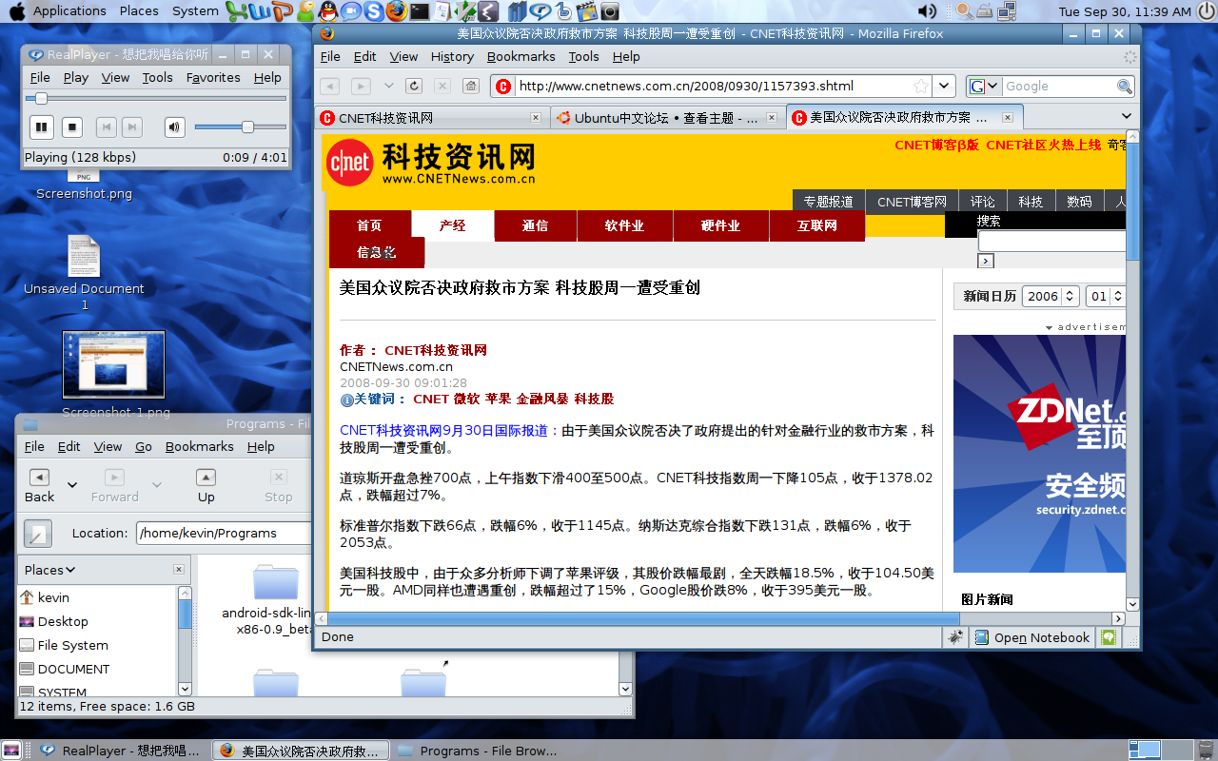1218x761 pixels.
Task: Open 通信 section on CNET site
Action: (536, 225)
